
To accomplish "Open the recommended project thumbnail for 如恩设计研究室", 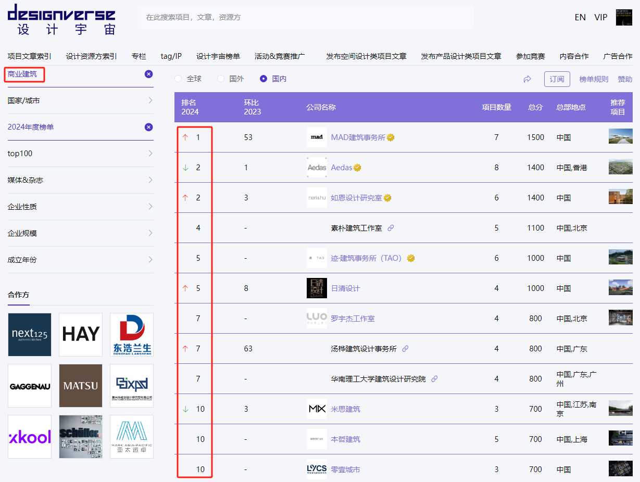I will click(x=621, y=197).
